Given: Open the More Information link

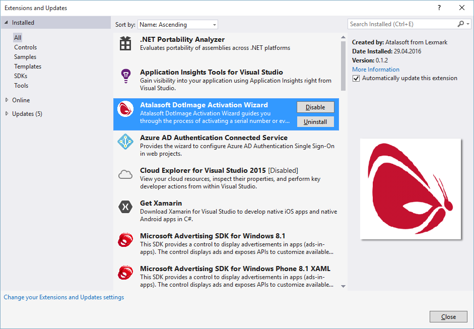Looking at the screenshot, I should point(375,69).
